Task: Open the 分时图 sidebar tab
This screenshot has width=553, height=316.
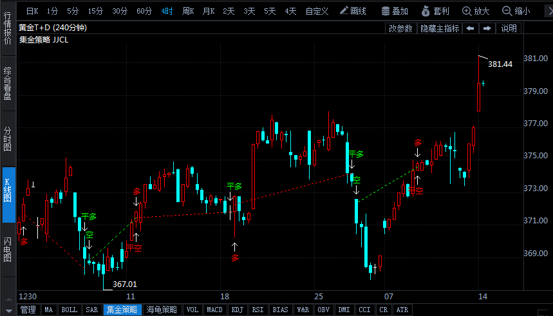Action: (x=8, y=139)
